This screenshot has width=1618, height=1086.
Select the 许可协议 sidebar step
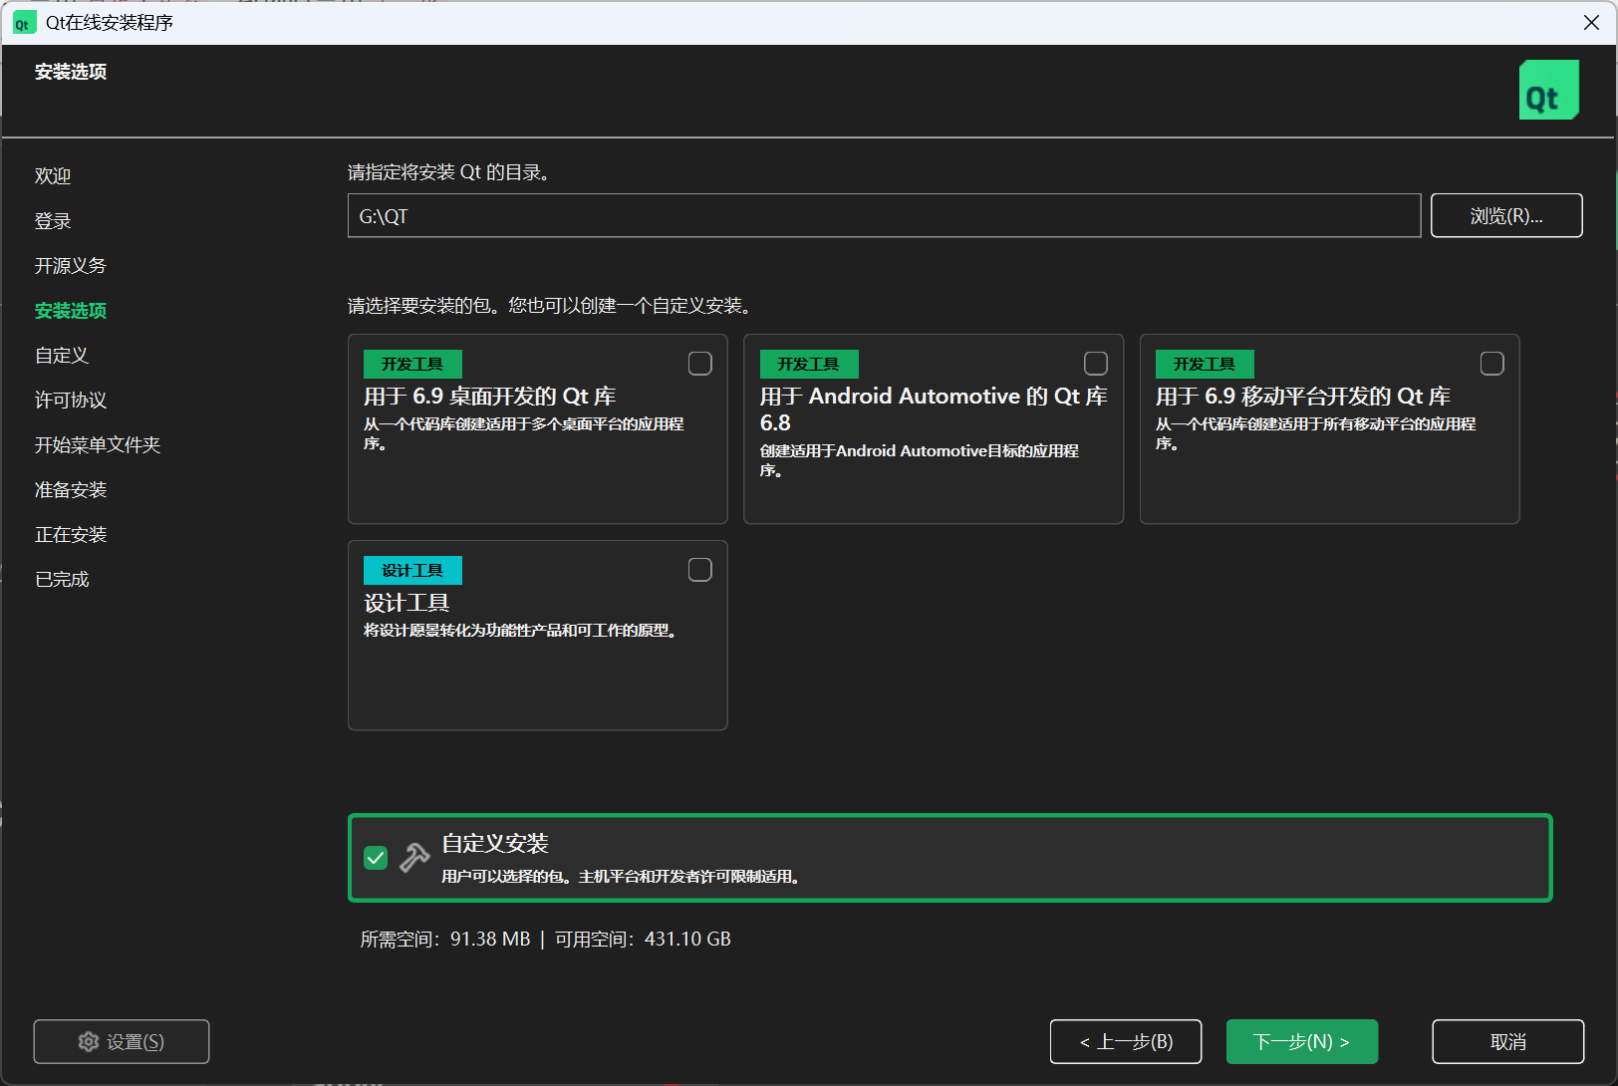click(71, 401)
